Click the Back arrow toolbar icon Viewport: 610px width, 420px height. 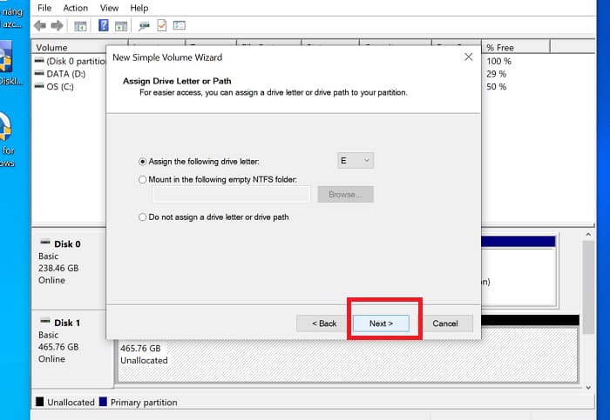[40, 25]
